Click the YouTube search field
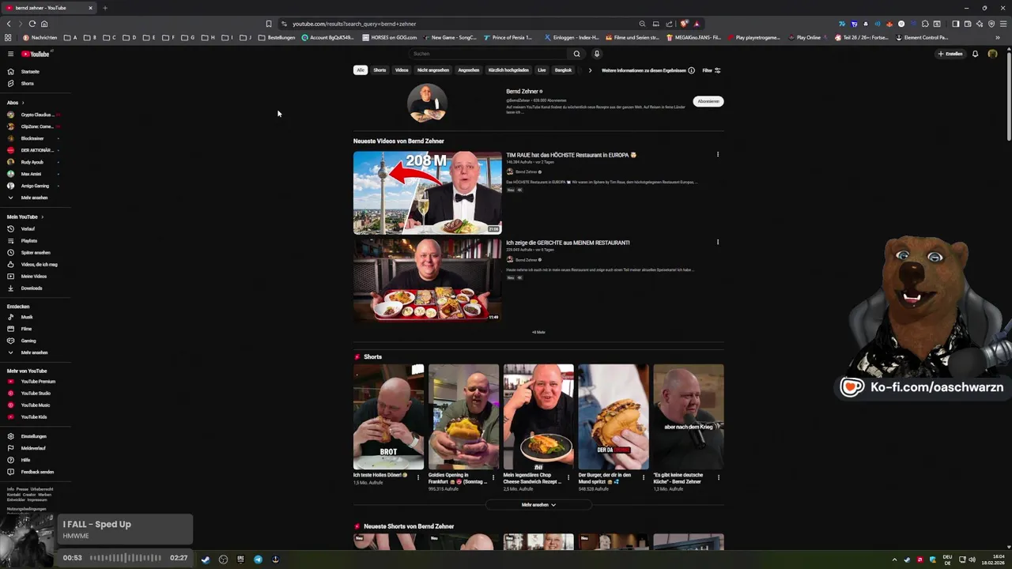The width and height of the screenshot is (1012, 569). click(489, 54)
